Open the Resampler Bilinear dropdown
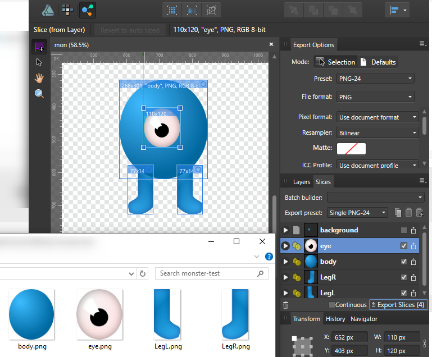Image resolution: width=432 pixels, height=357 pixels. 378,133
